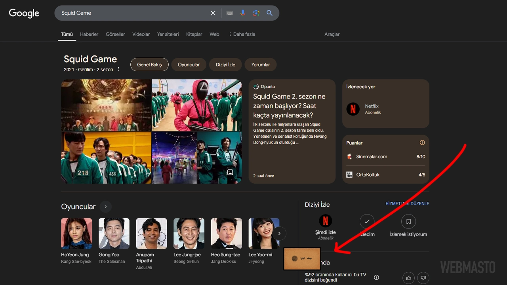Open Lee Jung-jae cast card
This screenshot has width=507, height=285.
pos(189,241)
